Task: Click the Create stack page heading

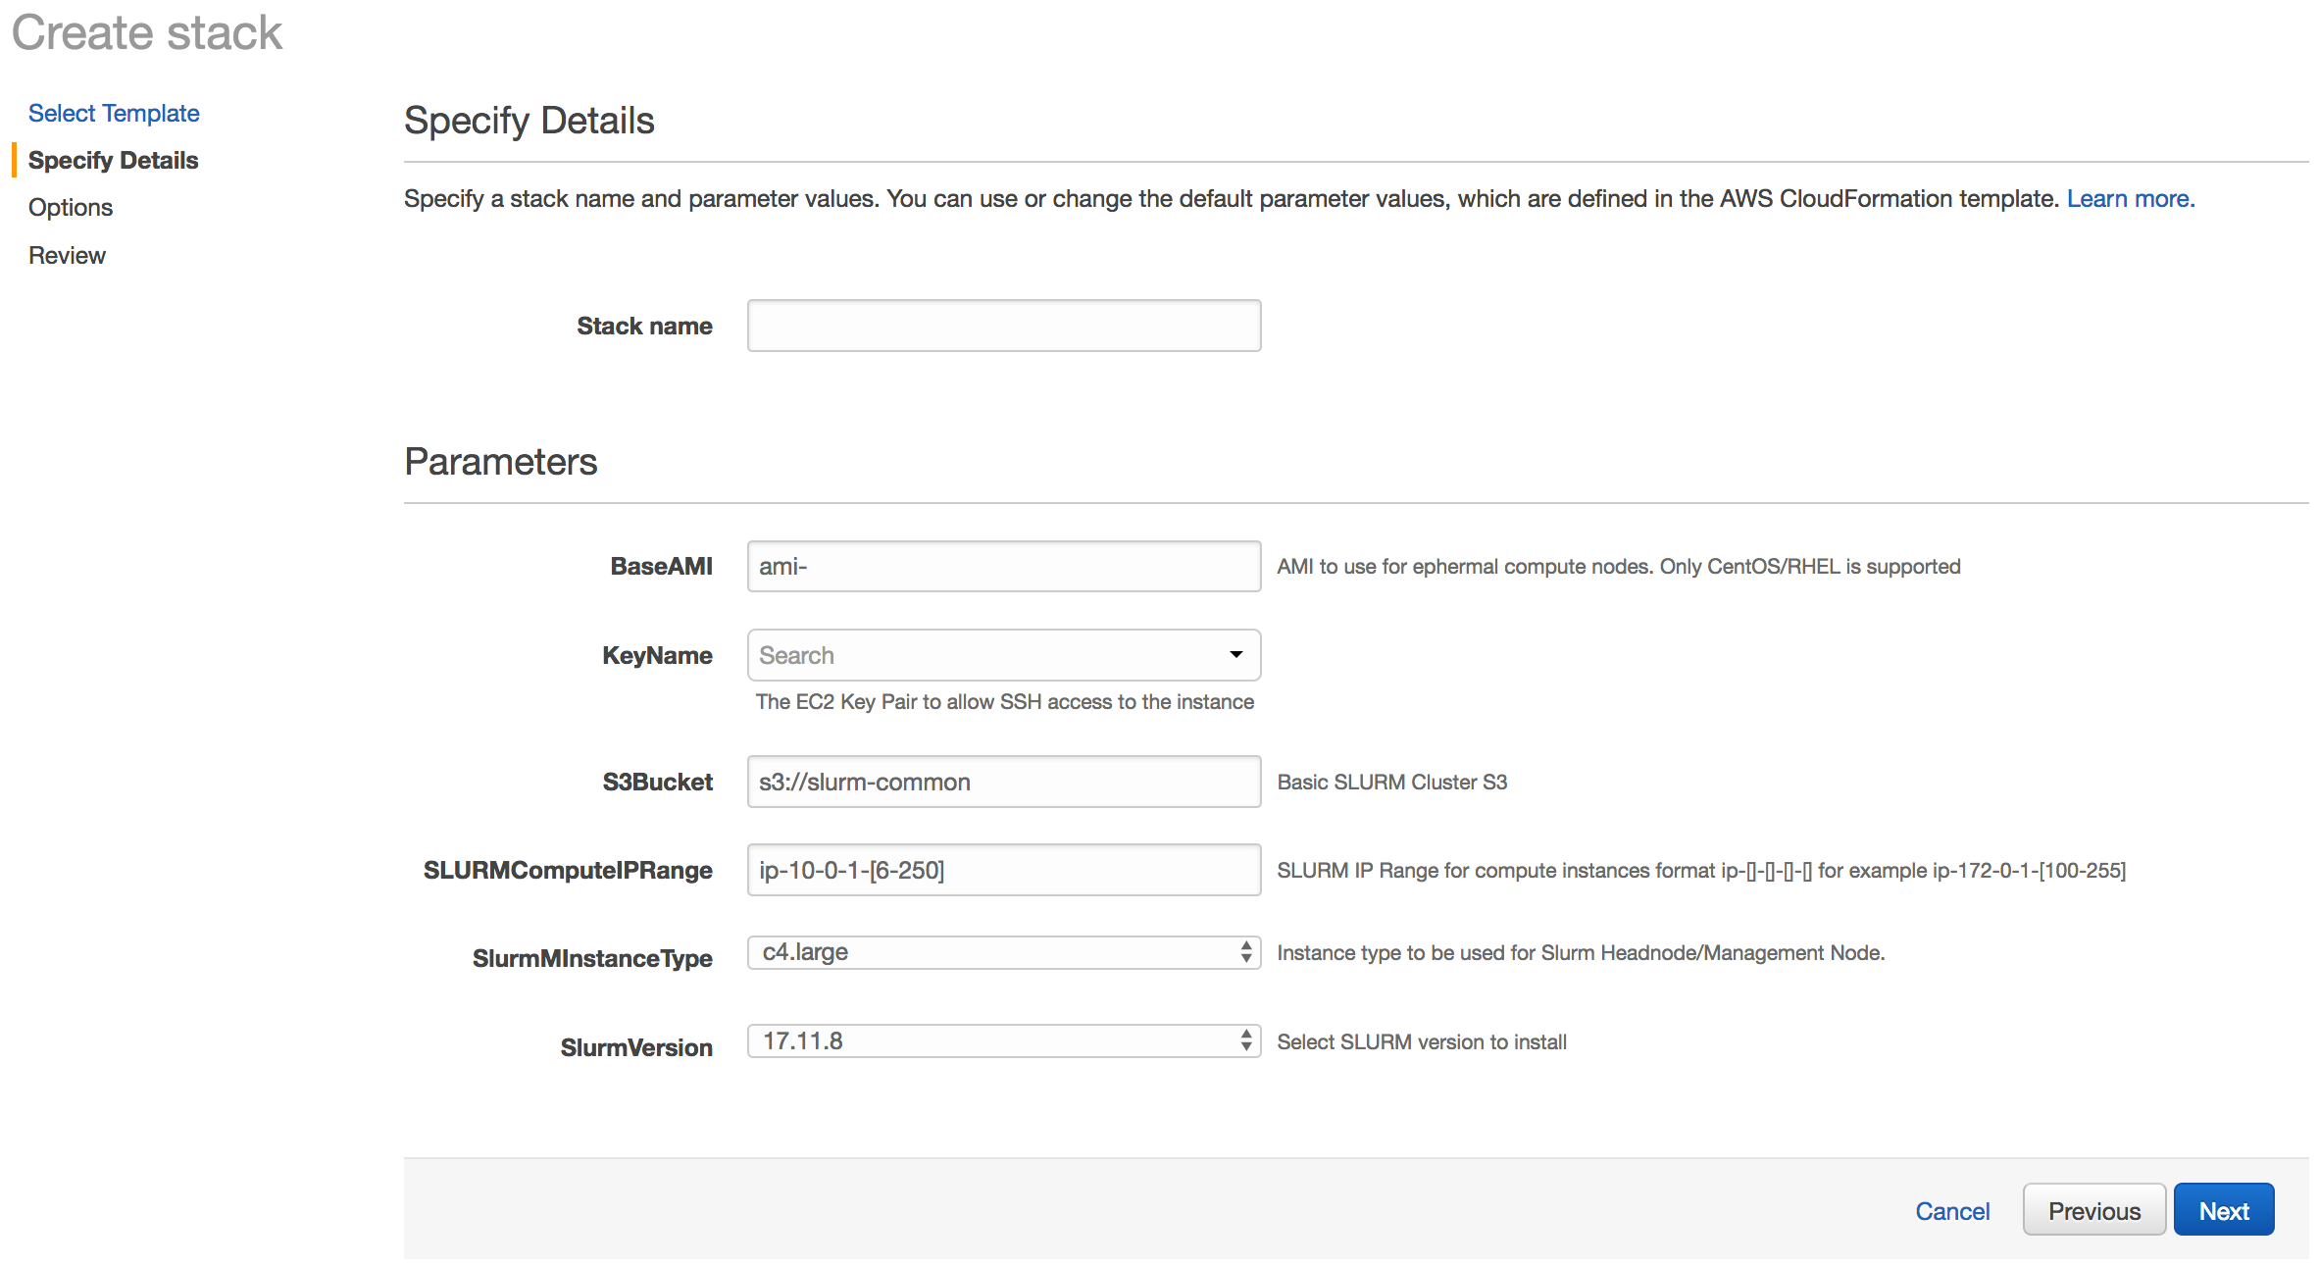Action: coord(147,33)
